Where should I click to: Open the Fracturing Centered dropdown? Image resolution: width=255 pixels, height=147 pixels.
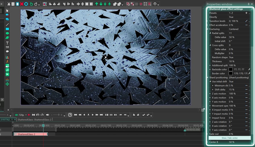coord(239,29)
